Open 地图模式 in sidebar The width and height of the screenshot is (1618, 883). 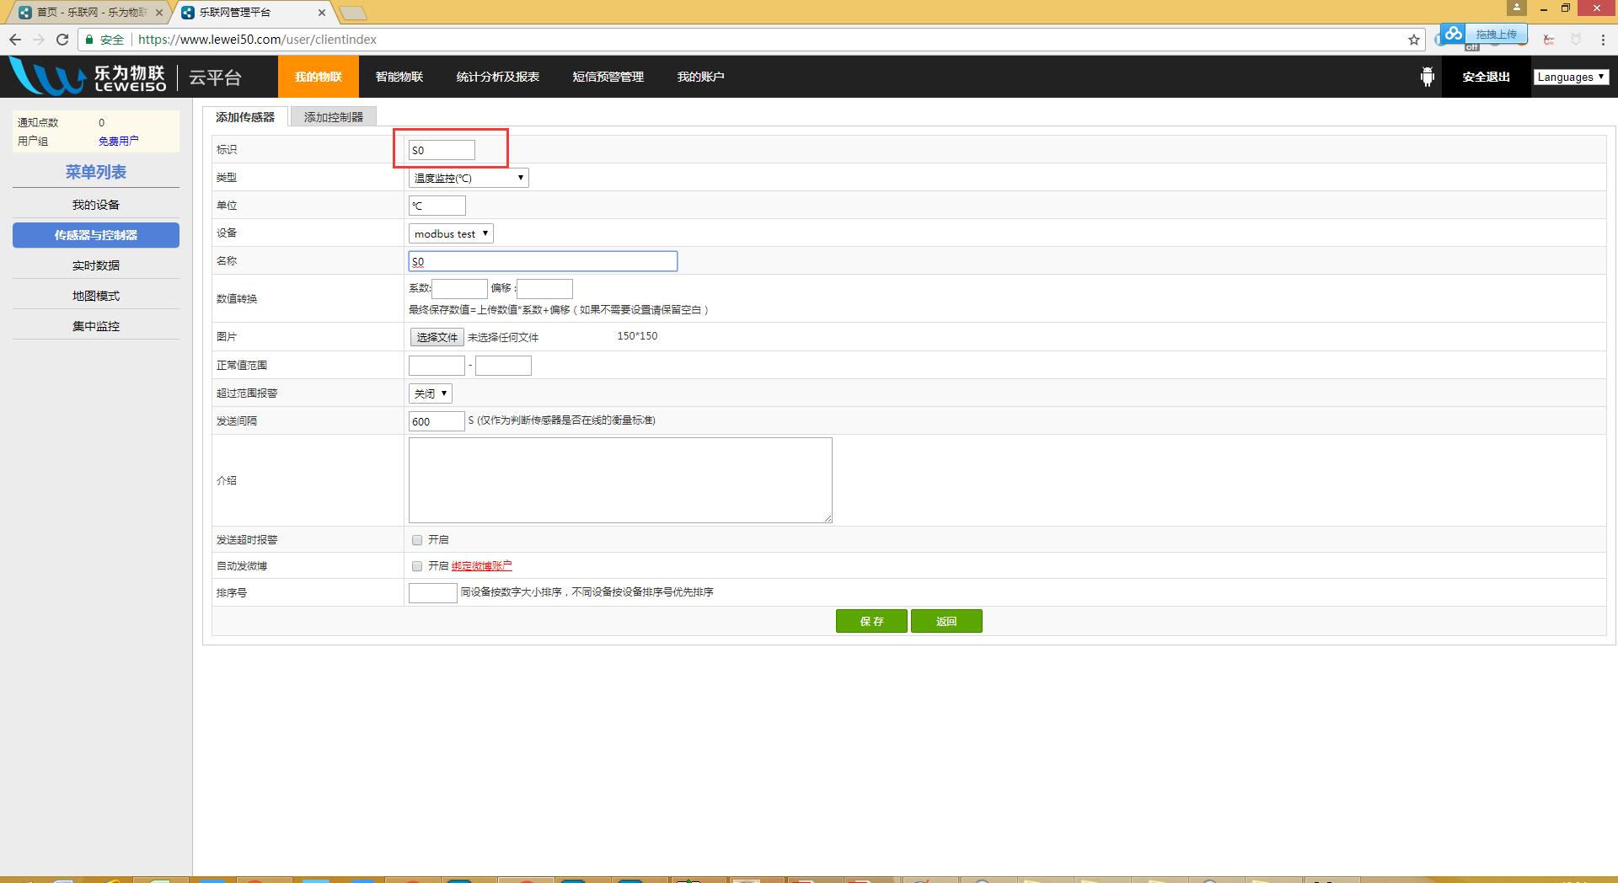tap(96, 296)
